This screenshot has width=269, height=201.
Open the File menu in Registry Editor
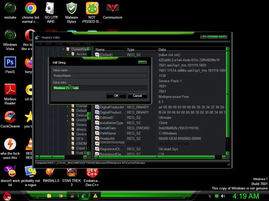pyautogui.click(x=39, y=44)
